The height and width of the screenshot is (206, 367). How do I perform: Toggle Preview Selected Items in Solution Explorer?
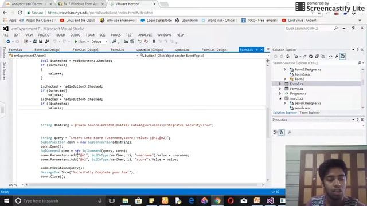343,56
